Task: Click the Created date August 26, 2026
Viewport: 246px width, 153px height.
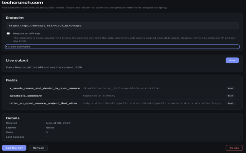Action: pyautogui.click(x=58, y=123)
